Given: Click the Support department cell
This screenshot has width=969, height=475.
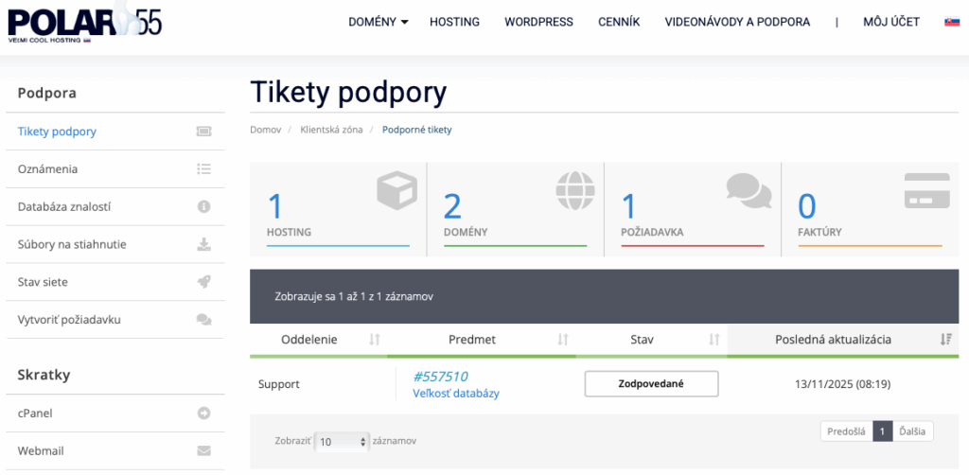Looking at the screenshot, I should 279,384.
